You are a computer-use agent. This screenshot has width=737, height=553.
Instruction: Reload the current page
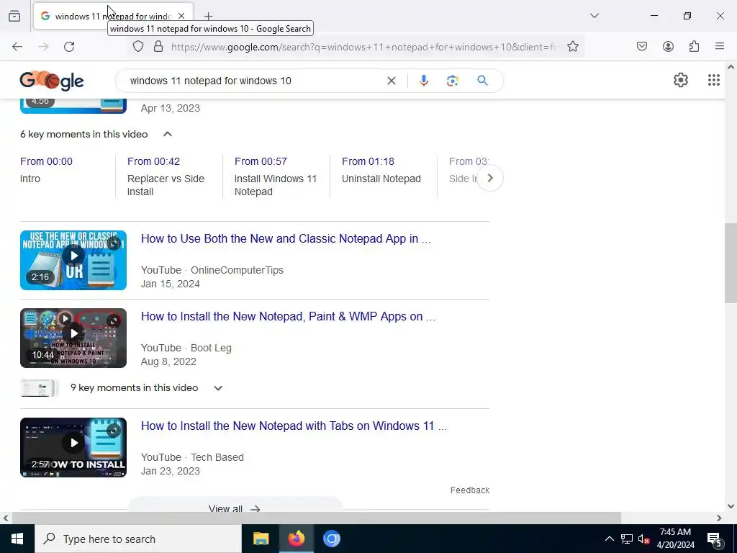point(69,47)
